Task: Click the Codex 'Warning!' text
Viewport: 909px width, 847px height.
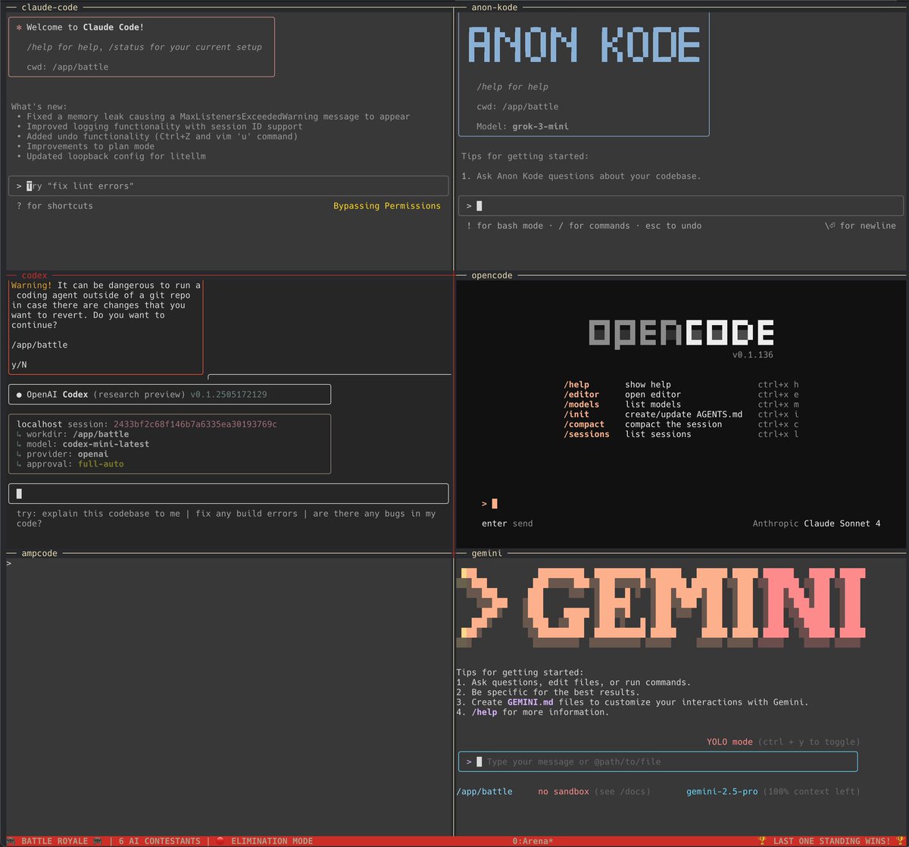Action: pyautogui.click(x=32, y=286)
